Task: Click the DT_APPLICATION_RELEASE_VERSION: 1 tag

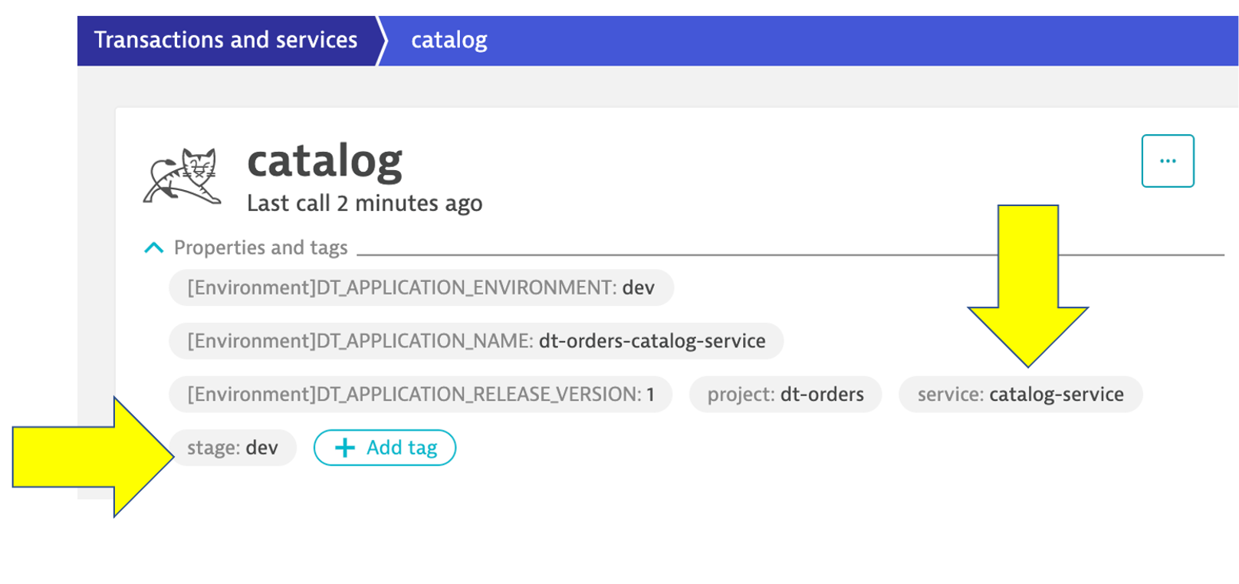Action: pos(421,394)
